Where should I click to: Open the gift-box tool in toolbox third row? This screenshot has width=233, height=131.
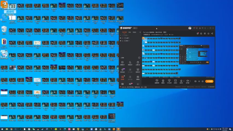[138, 78]
